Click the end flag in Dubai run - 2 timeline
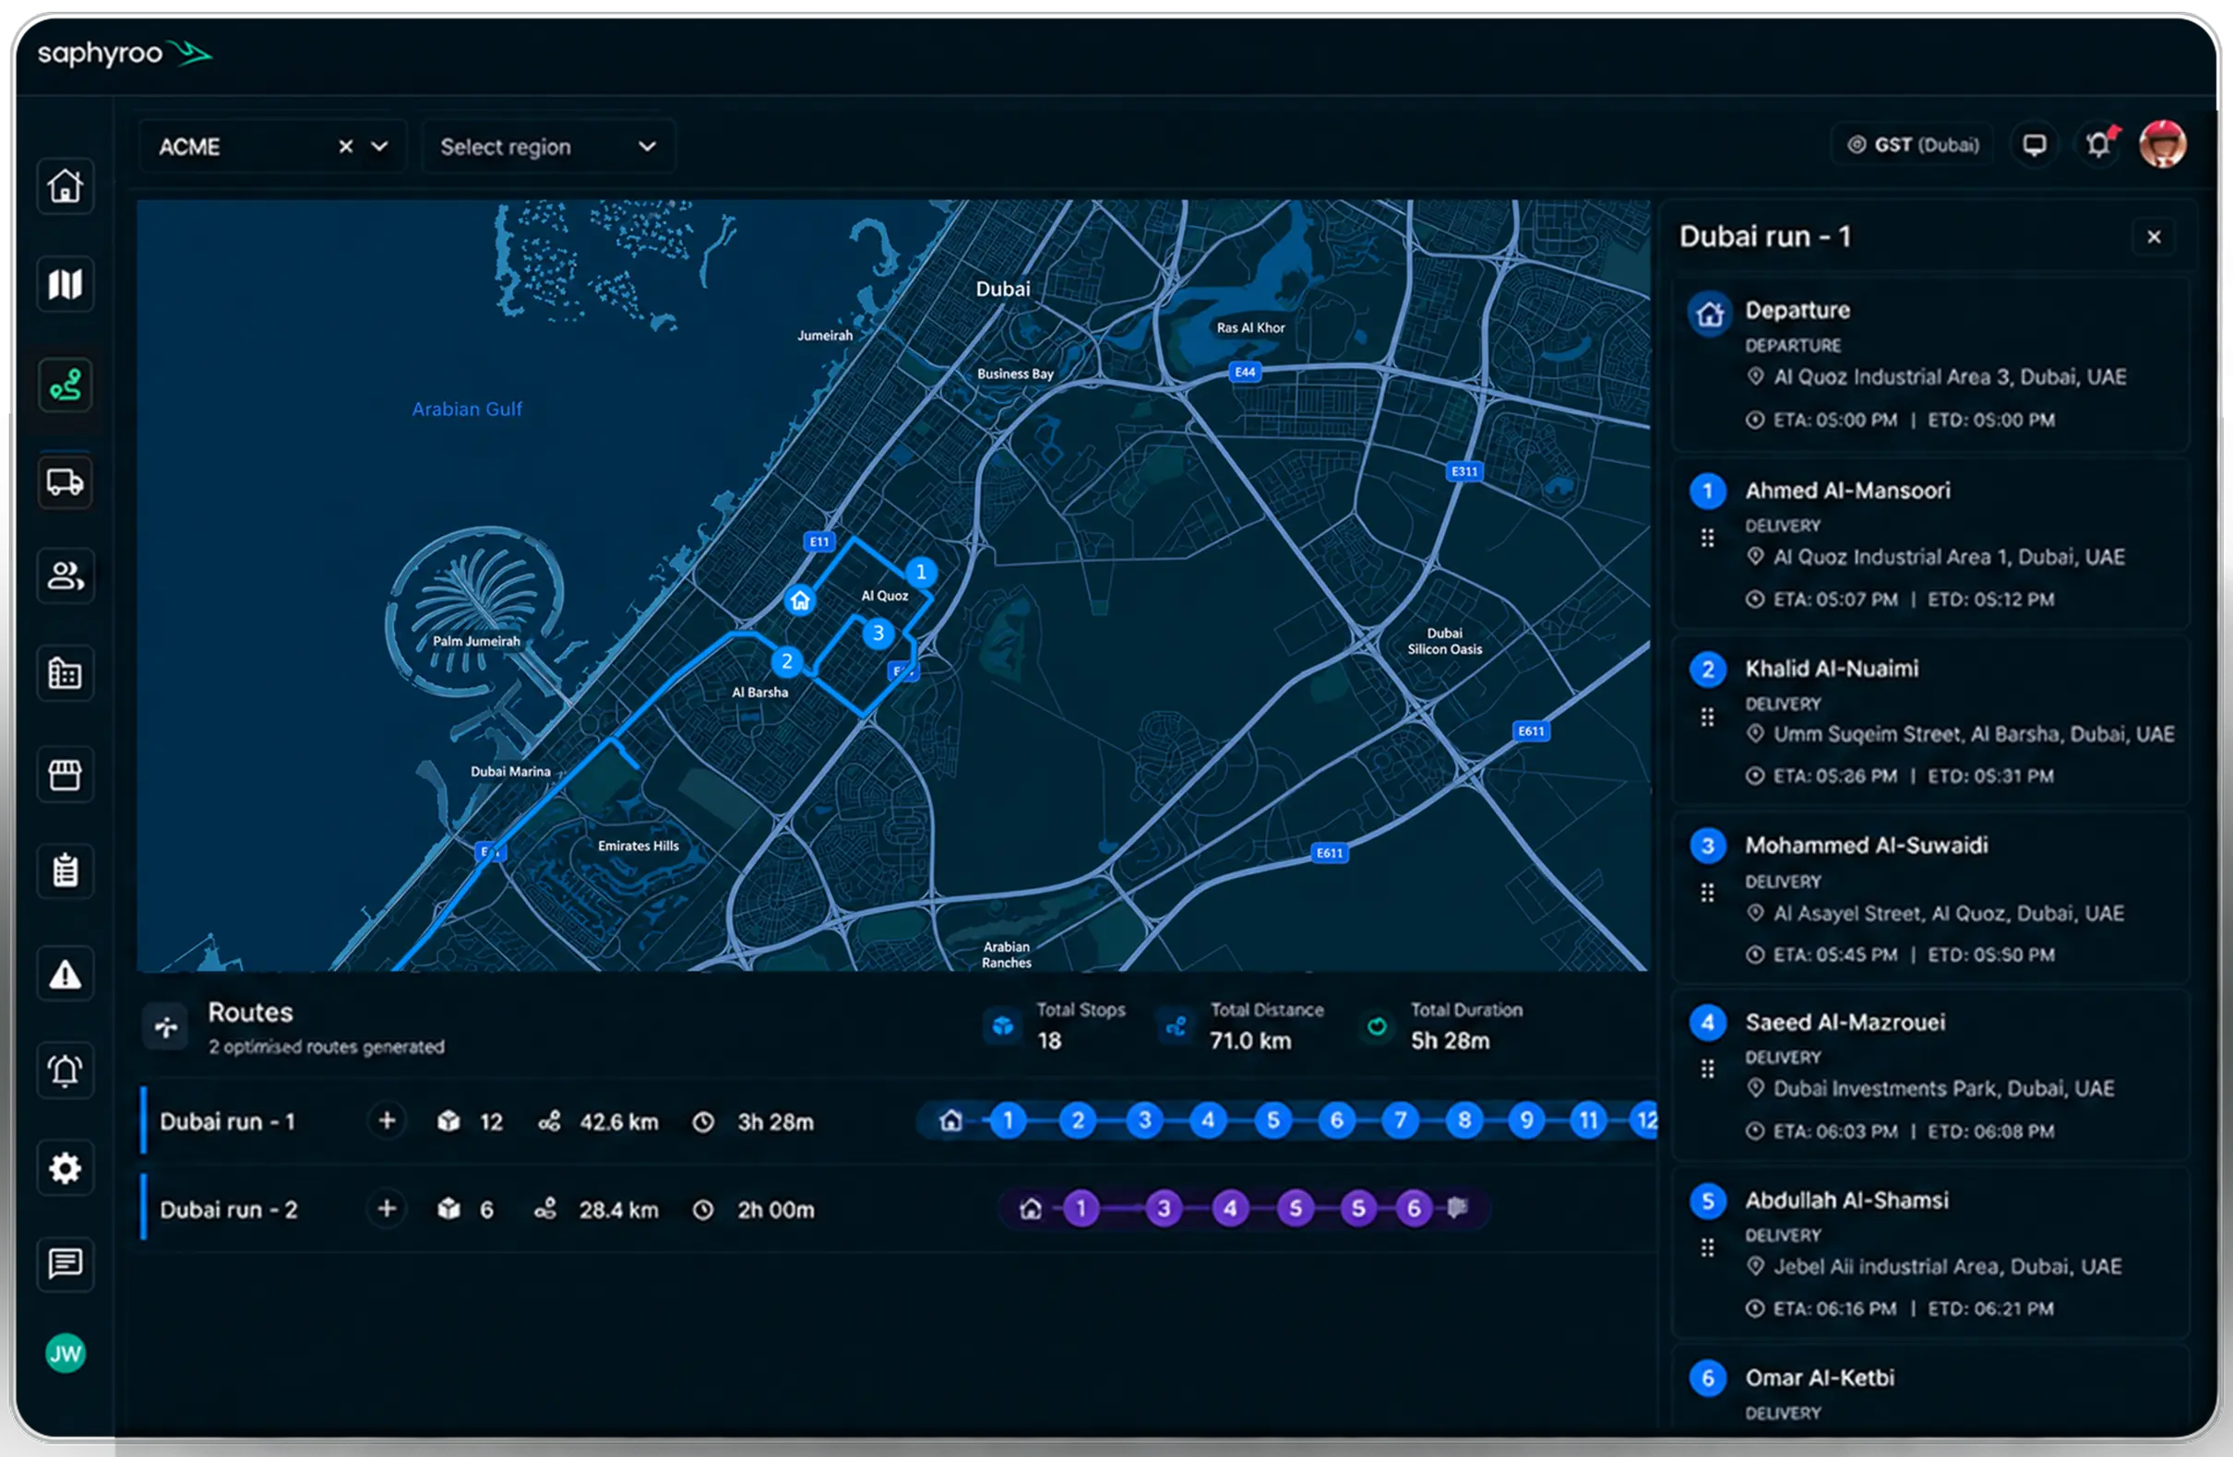This screenshot has height=1457, width=2233. pyautogui.click(x=1457, y=1207)
